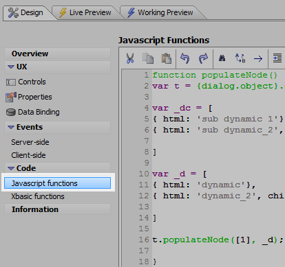Select Controls in the UX list
Screen dimensions: 285x267
point(32,82)
